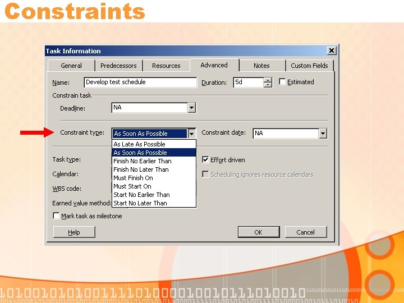Image resolution: width=404 pixels, height=303 pixels.
Task: Click the Name field with Develop test schedule
Action: pos(140,82)
